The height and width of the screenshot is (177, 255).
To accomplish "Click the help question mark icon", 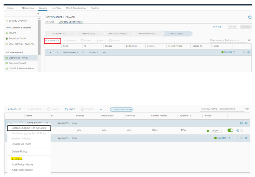I will (250, 17).
